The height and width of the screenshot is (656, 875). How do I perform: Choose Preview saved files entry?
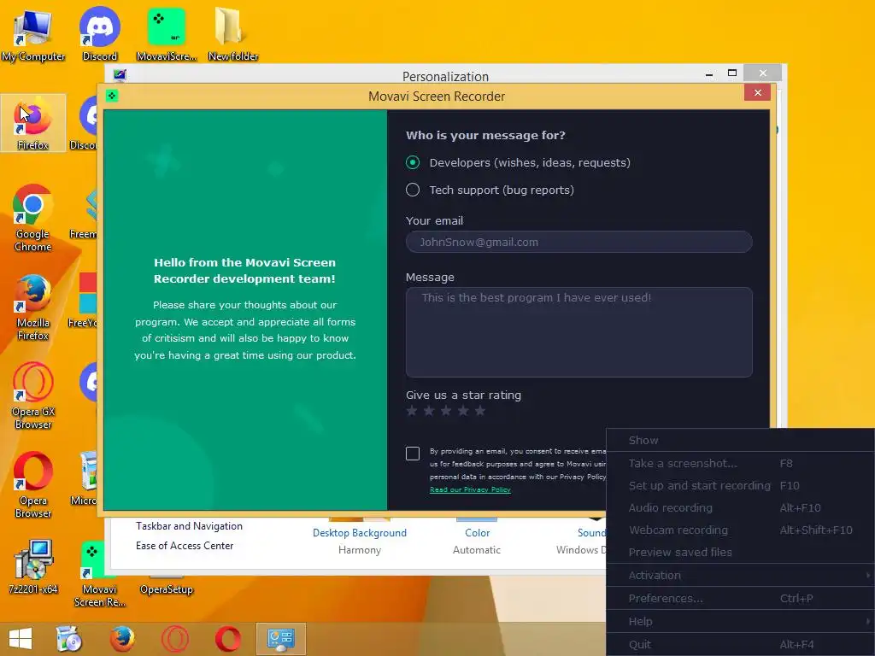pyautogui.click(x=740, y=553)
